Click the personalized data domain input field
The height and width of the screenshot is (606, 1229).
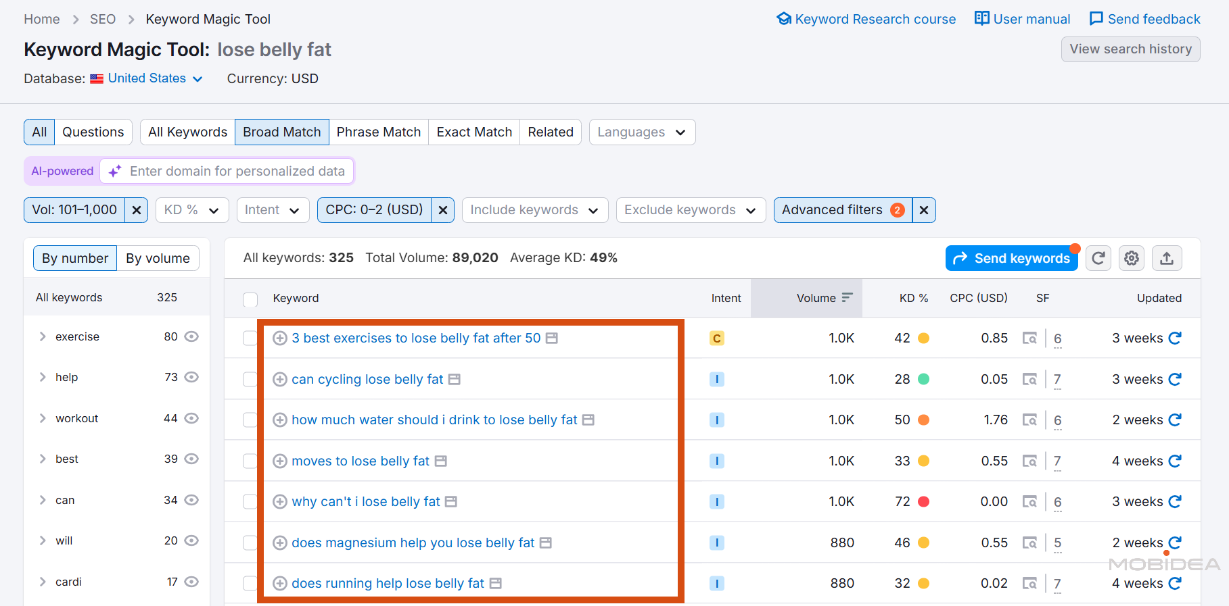(x=227, y=171)
